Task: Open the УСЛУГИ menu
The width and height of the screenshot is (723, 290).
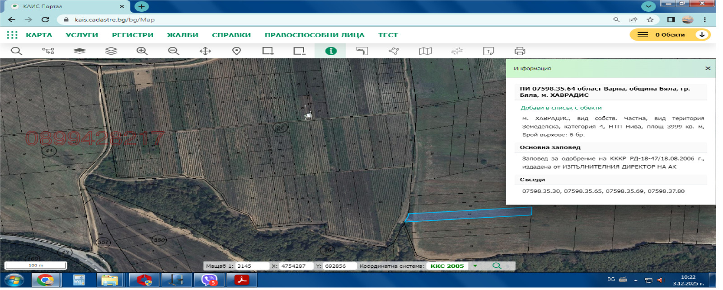Action: [x=82, y=35]
